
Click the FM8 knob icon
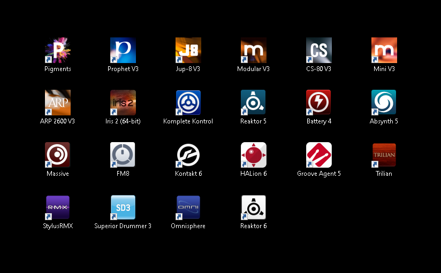[x=123, y=155]
